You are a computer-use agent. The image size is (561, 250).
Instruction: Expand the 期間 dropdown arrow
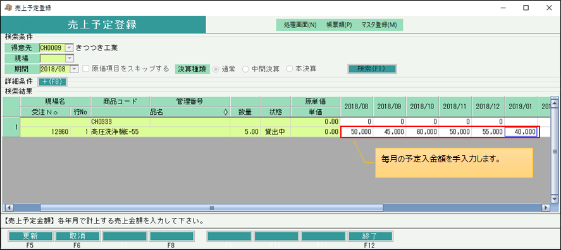click(x=74, y=69)
